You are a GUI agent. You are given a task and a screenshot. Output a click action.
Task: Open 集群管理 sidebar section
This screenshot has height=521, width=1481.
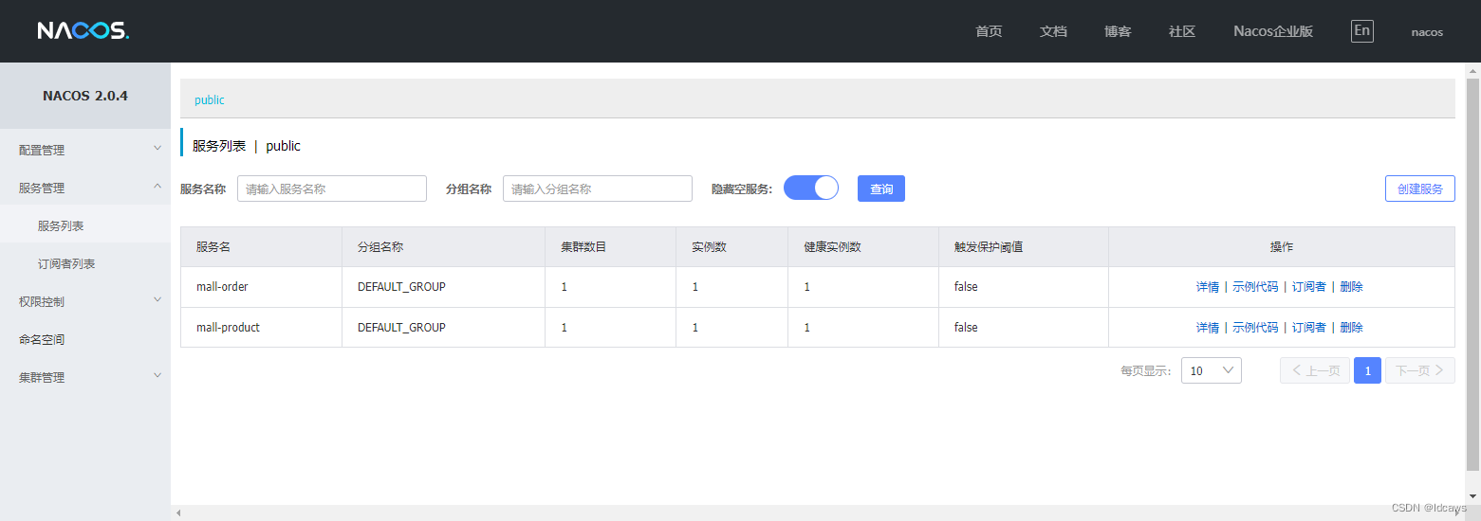click(85, 377)
